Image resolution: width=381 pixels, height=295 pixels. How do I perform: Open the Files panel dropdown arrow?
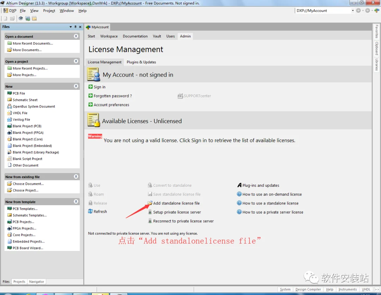[71, 27]
